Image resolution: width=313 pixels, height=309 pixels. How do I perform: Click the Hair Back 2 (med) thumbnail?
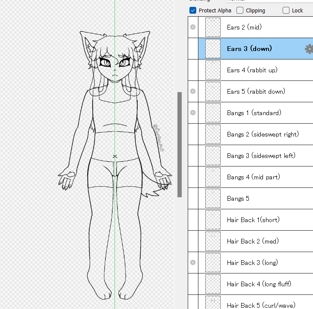[213, 241]
